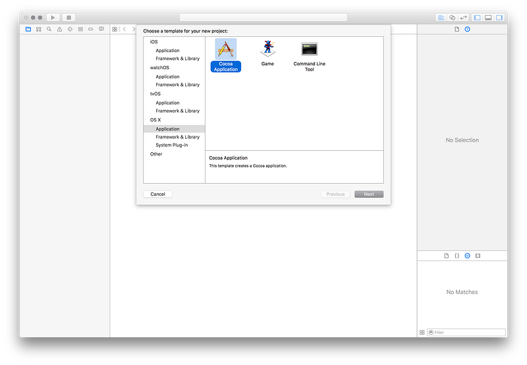The width and height of the screenshot is (527, 365).
Task: Click the related items grid icon in jump bar
Action: click(115, 29)
